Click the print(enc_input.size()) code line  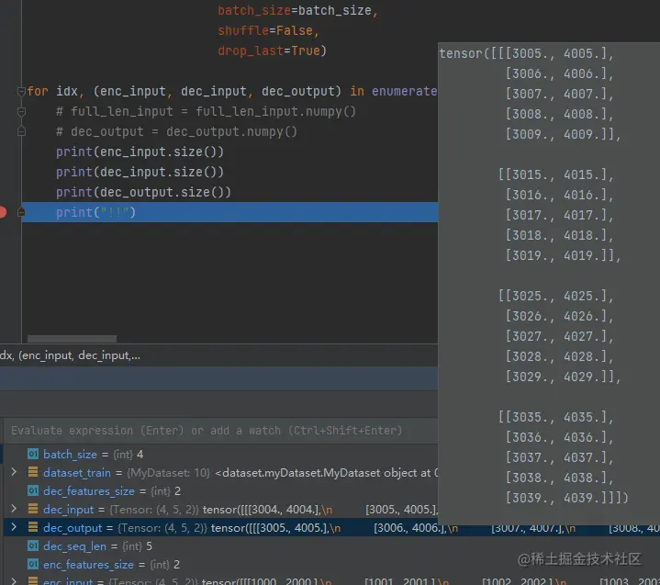140,152
